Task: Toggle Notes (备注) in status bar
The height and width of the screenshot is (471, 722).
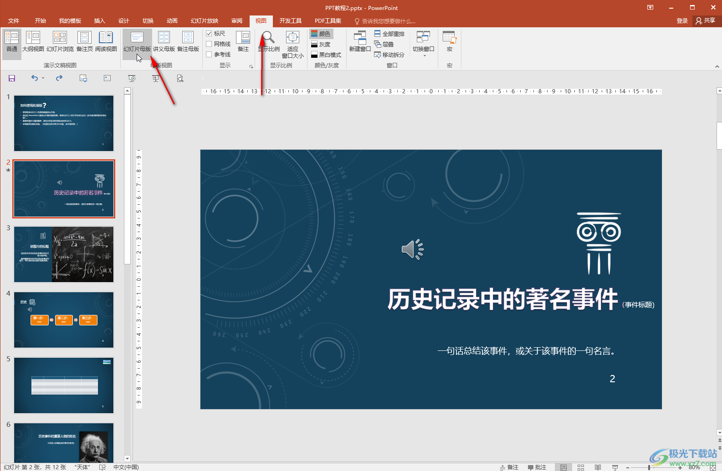Action: tap(509, 467)
